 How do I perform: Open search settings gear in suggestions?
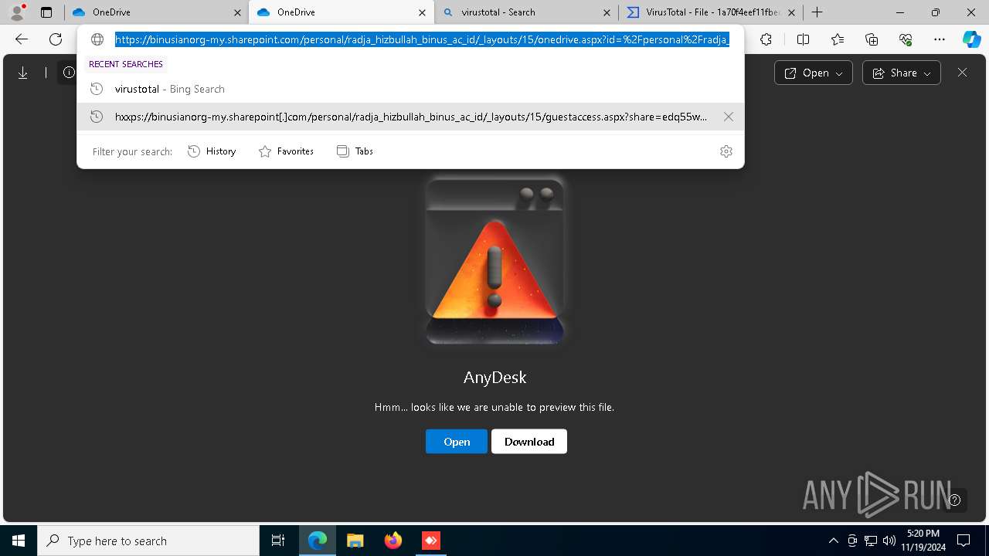coord(726,151)
